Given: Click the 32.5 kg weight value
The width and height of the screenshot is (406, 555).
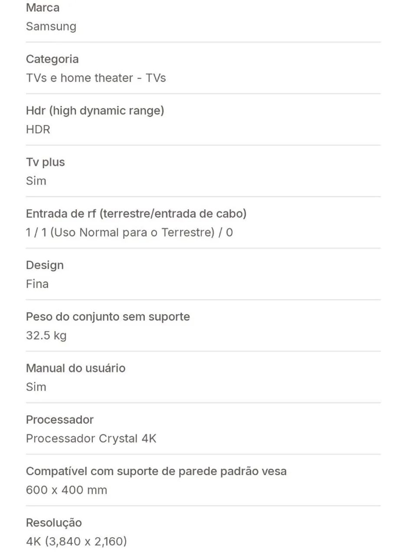Looking at the screenshot, I should coord(46,336).
